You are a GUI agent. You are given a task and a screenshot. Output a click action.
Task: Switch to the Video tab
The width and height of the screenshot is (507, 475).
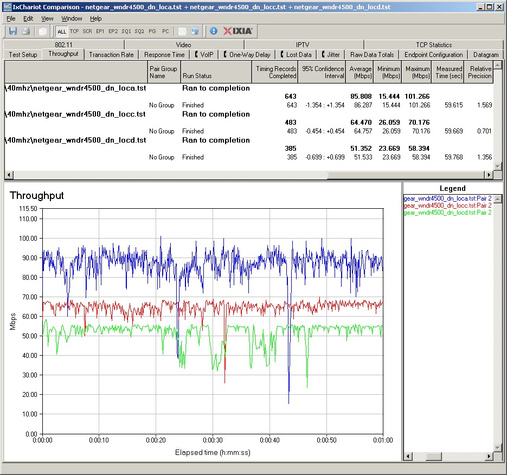[184, 44]
